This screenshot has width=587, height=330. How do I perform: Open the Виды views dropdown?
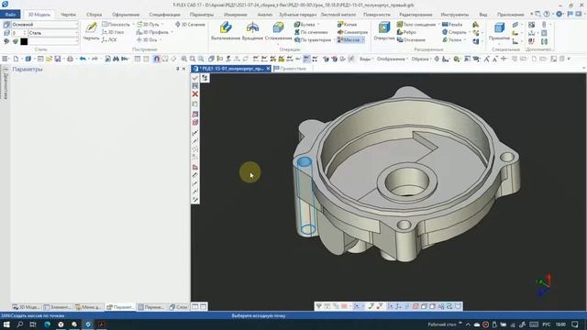pyautogui.click(x=366, y=59)
